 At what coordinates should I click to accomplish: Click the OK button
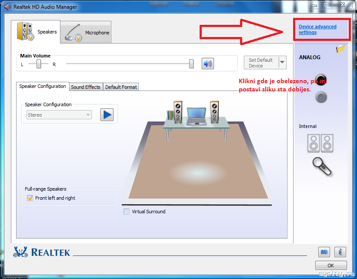click(331, 266)
